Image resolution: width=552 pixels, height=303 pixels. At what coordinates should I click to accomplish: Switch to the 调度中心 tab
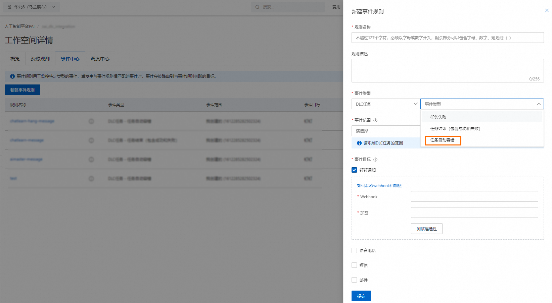point(100,59)
